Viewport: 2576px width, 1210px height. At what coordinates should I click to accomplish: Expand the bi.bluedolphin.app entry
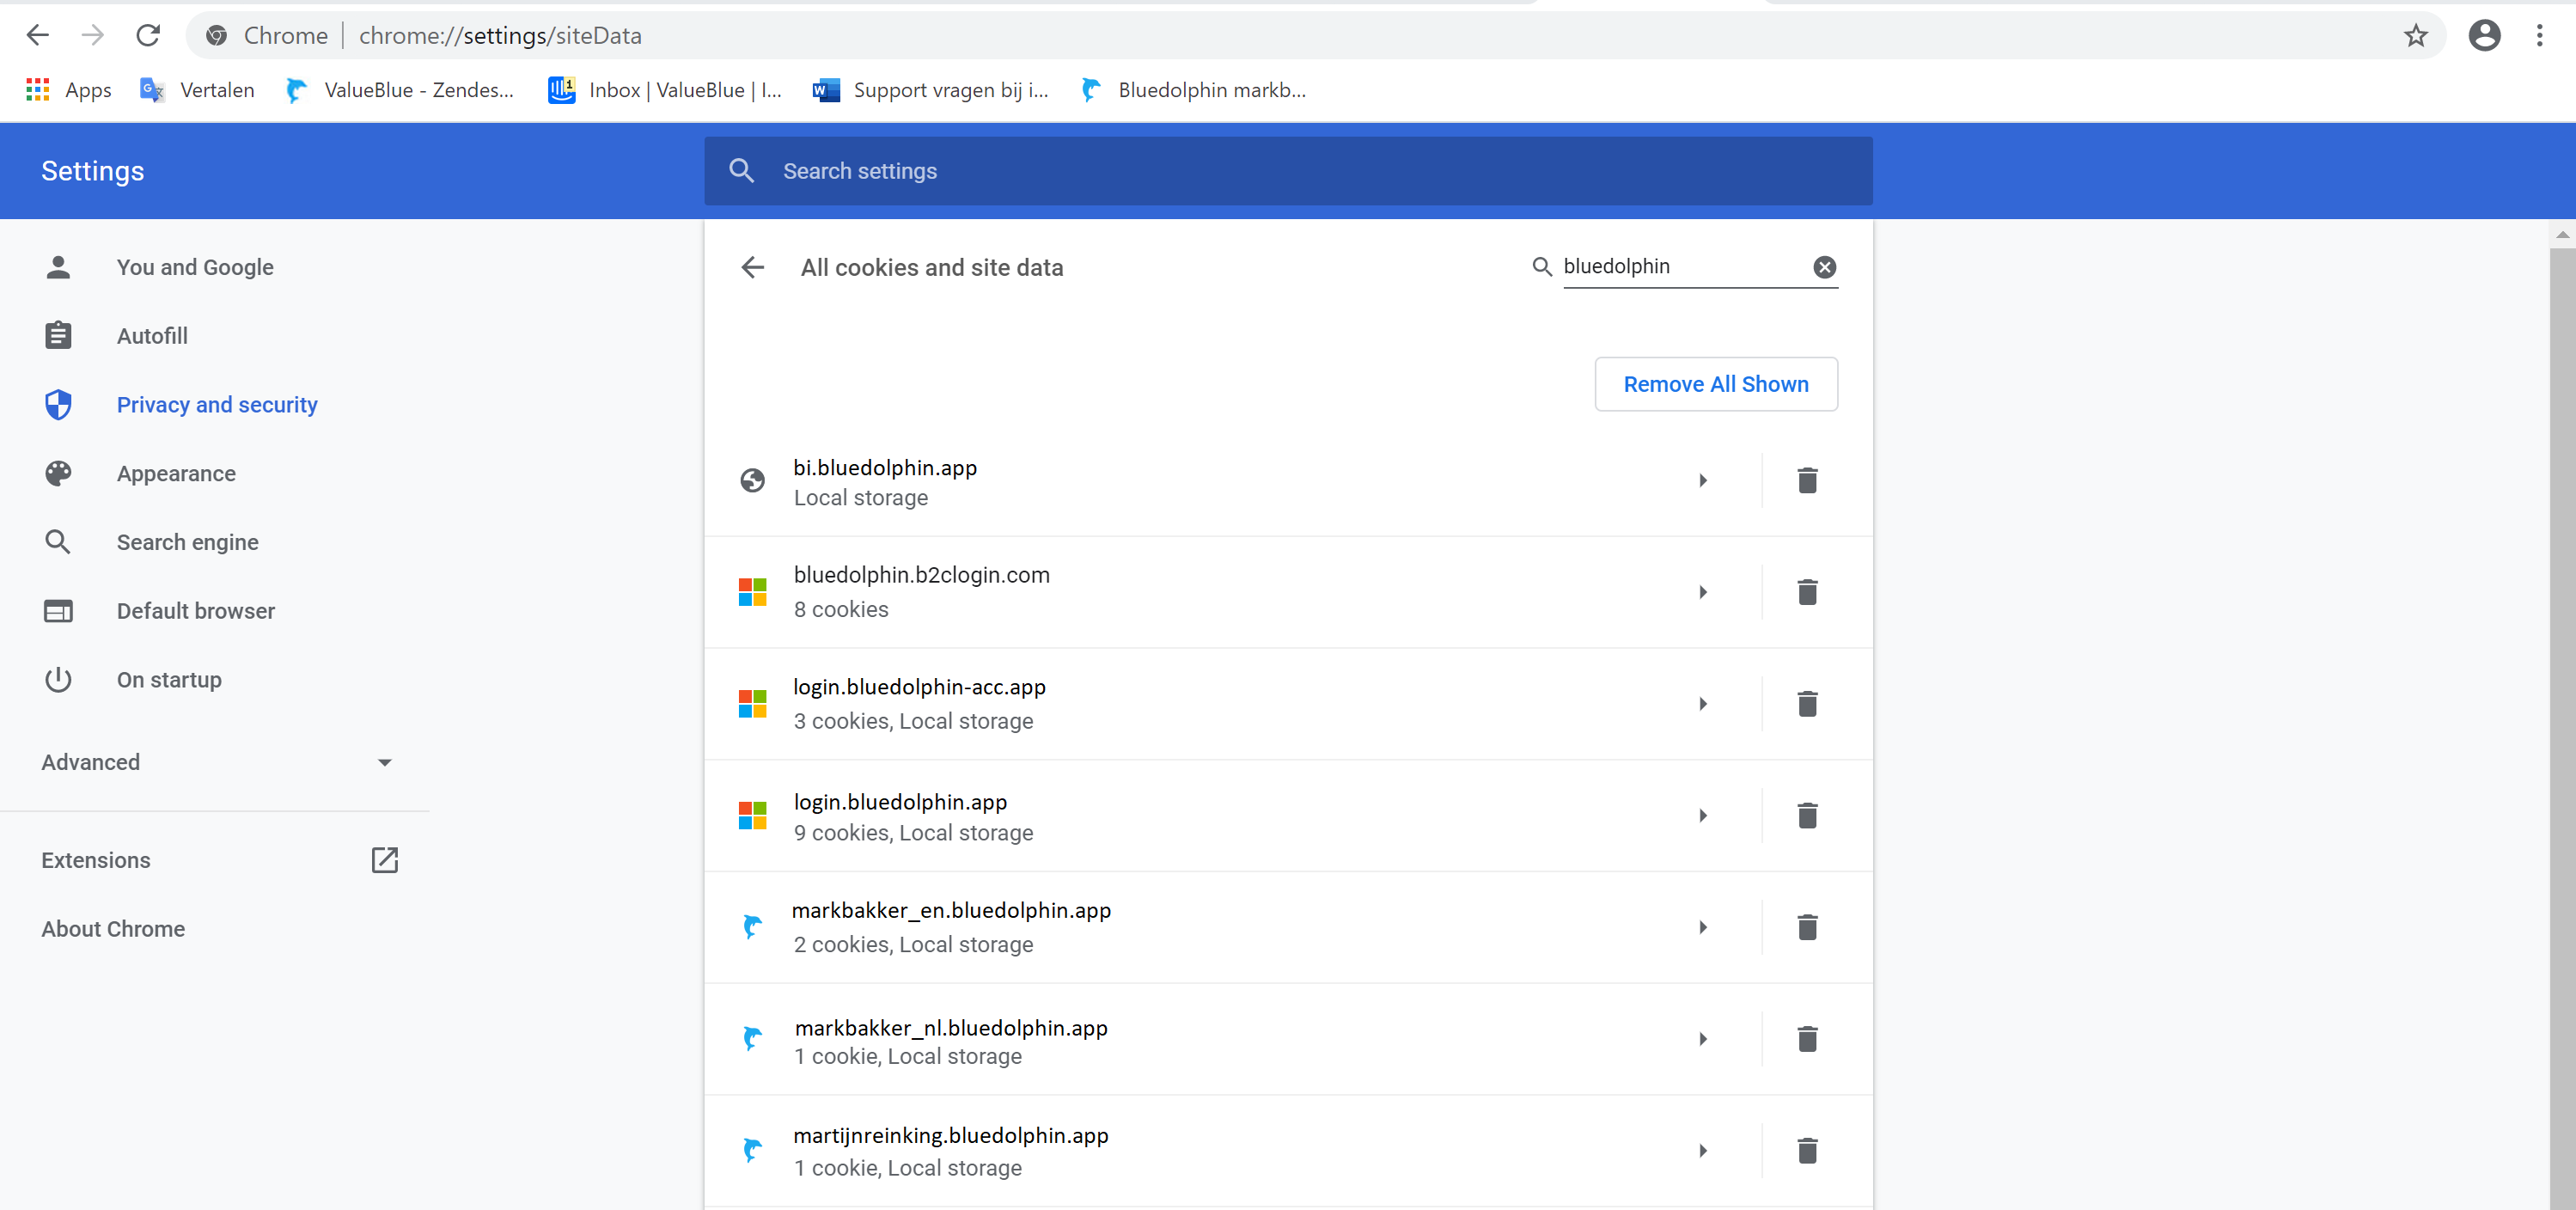(1704, 480)
